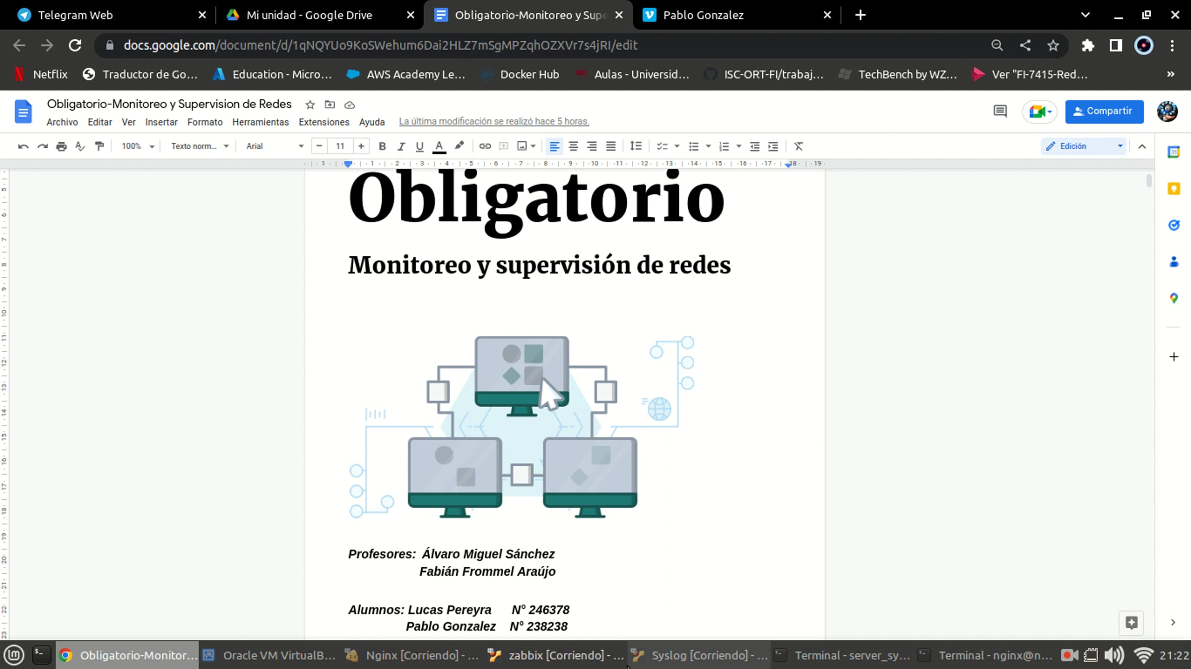
Task: Open the comment history icon
Action: click(x=999, y=111)
